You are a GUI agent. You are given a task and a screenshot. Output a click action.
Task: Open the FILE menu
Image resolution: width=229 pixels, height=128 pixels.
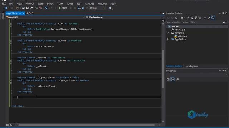(x=4, y=4)
